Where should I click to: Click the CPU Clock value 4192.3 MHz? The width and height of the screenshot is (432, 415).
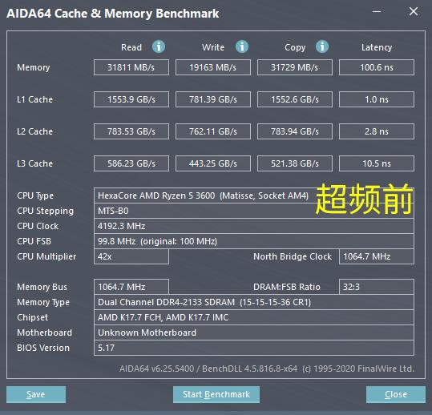click(254, 226)
